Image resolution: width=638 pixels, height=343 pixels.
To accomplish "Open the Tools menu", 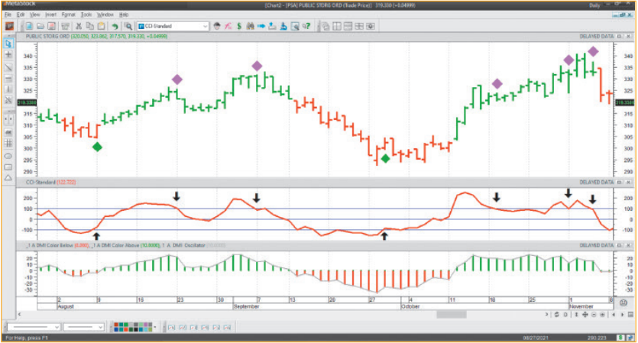I will pos(86,15).
